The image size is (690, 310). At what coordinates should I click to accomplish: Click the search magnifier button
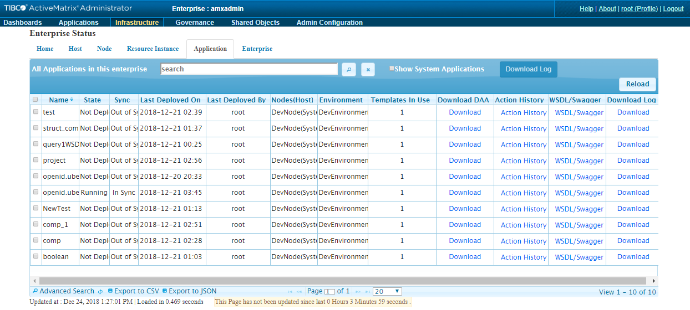[x=349, y=69]
